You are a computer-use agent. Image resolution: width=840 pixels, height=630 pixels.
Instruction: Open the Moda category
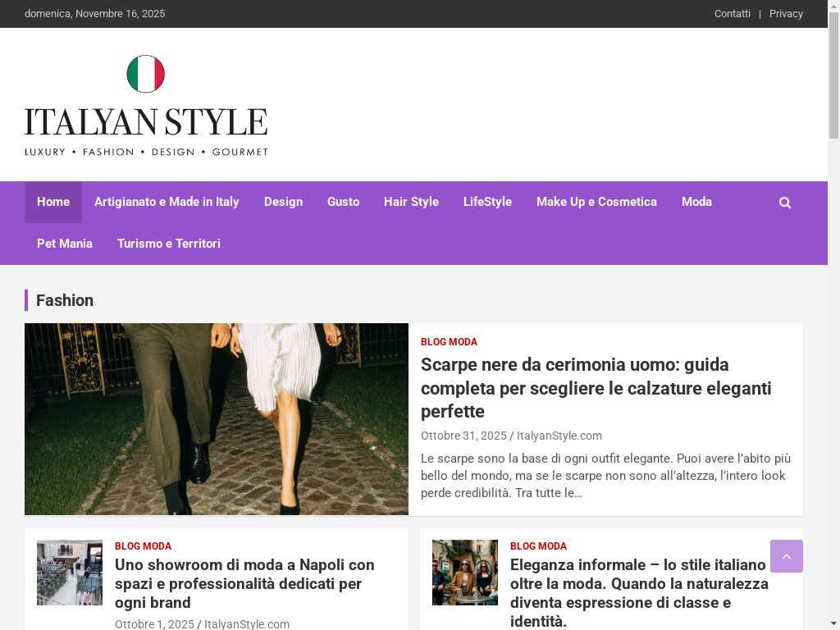[x=696, y=202]
